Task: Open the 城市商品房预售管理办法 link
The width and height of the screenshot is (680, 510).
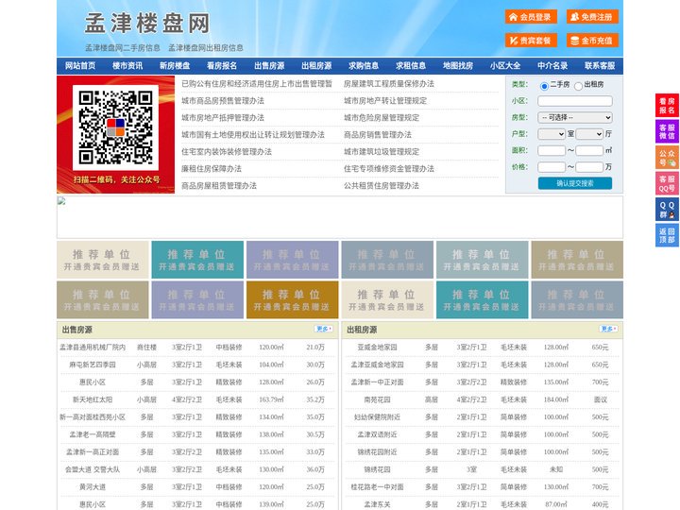Action: [x=223, y=101]
